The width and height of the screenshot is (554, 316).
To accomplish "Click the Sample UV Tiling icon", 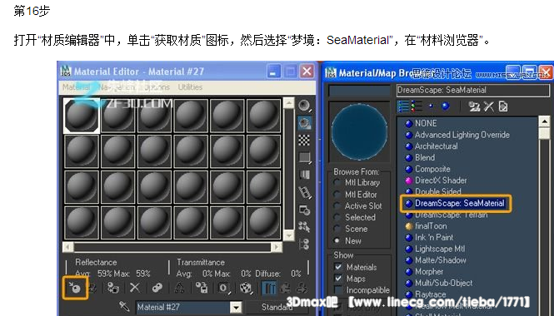I will (304, 157).
